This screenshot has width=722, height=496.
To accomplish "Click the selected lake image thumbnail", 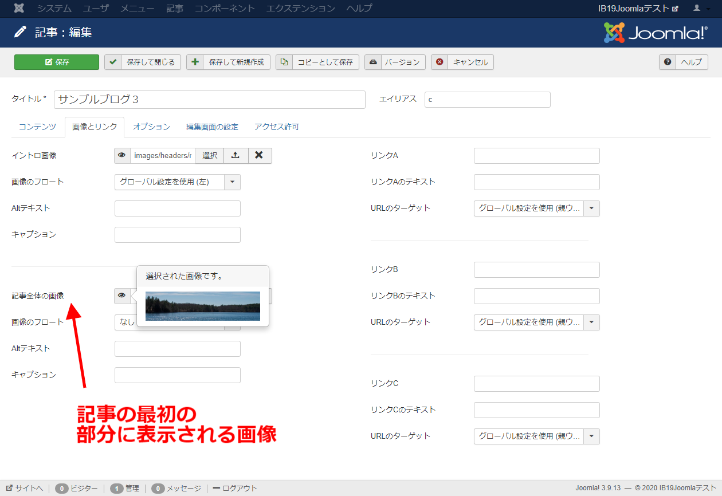I will [202, 306].
